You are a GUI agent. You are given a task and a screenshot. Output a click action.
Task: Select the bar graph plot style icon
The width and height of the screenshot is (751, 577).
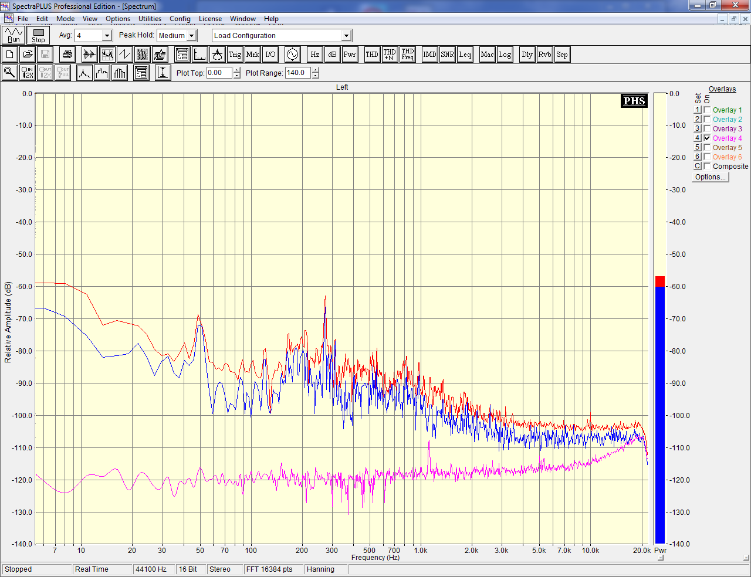click(x=120, y=73)
